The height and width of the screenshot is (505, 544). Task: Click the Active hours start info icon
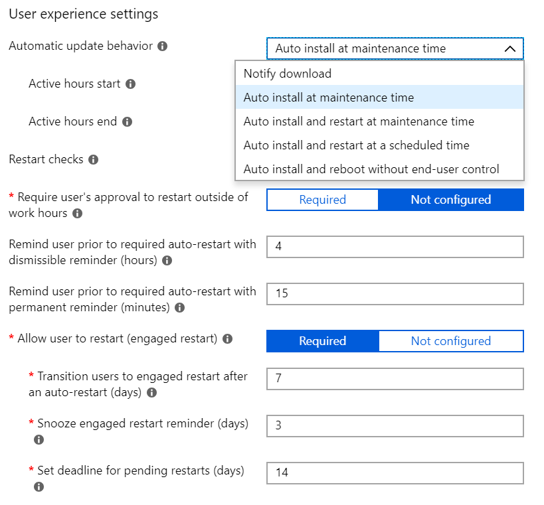131,84
